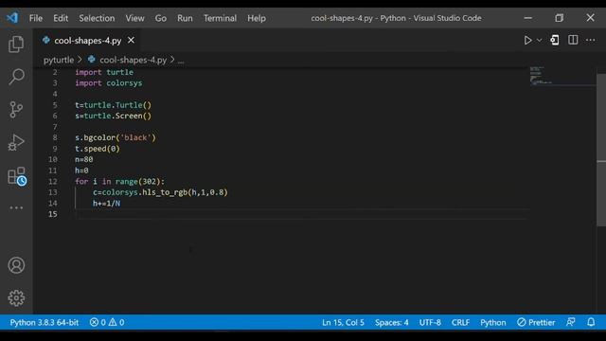This screenshot has height=341, width=606.
Task: Open the errors and warnings problems indicator
Action: [x=107, y=322]
